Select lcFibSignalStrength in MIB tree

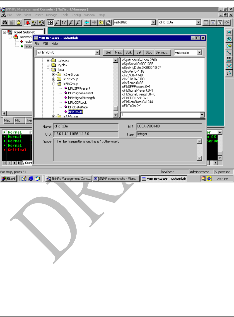point(81,98)
